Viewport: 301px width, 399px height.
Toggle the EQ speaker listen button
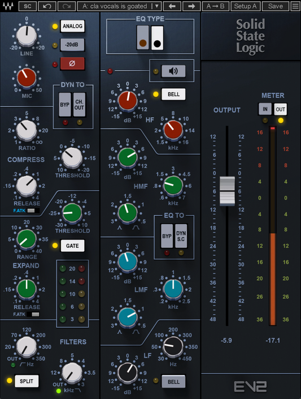[173, 71]
